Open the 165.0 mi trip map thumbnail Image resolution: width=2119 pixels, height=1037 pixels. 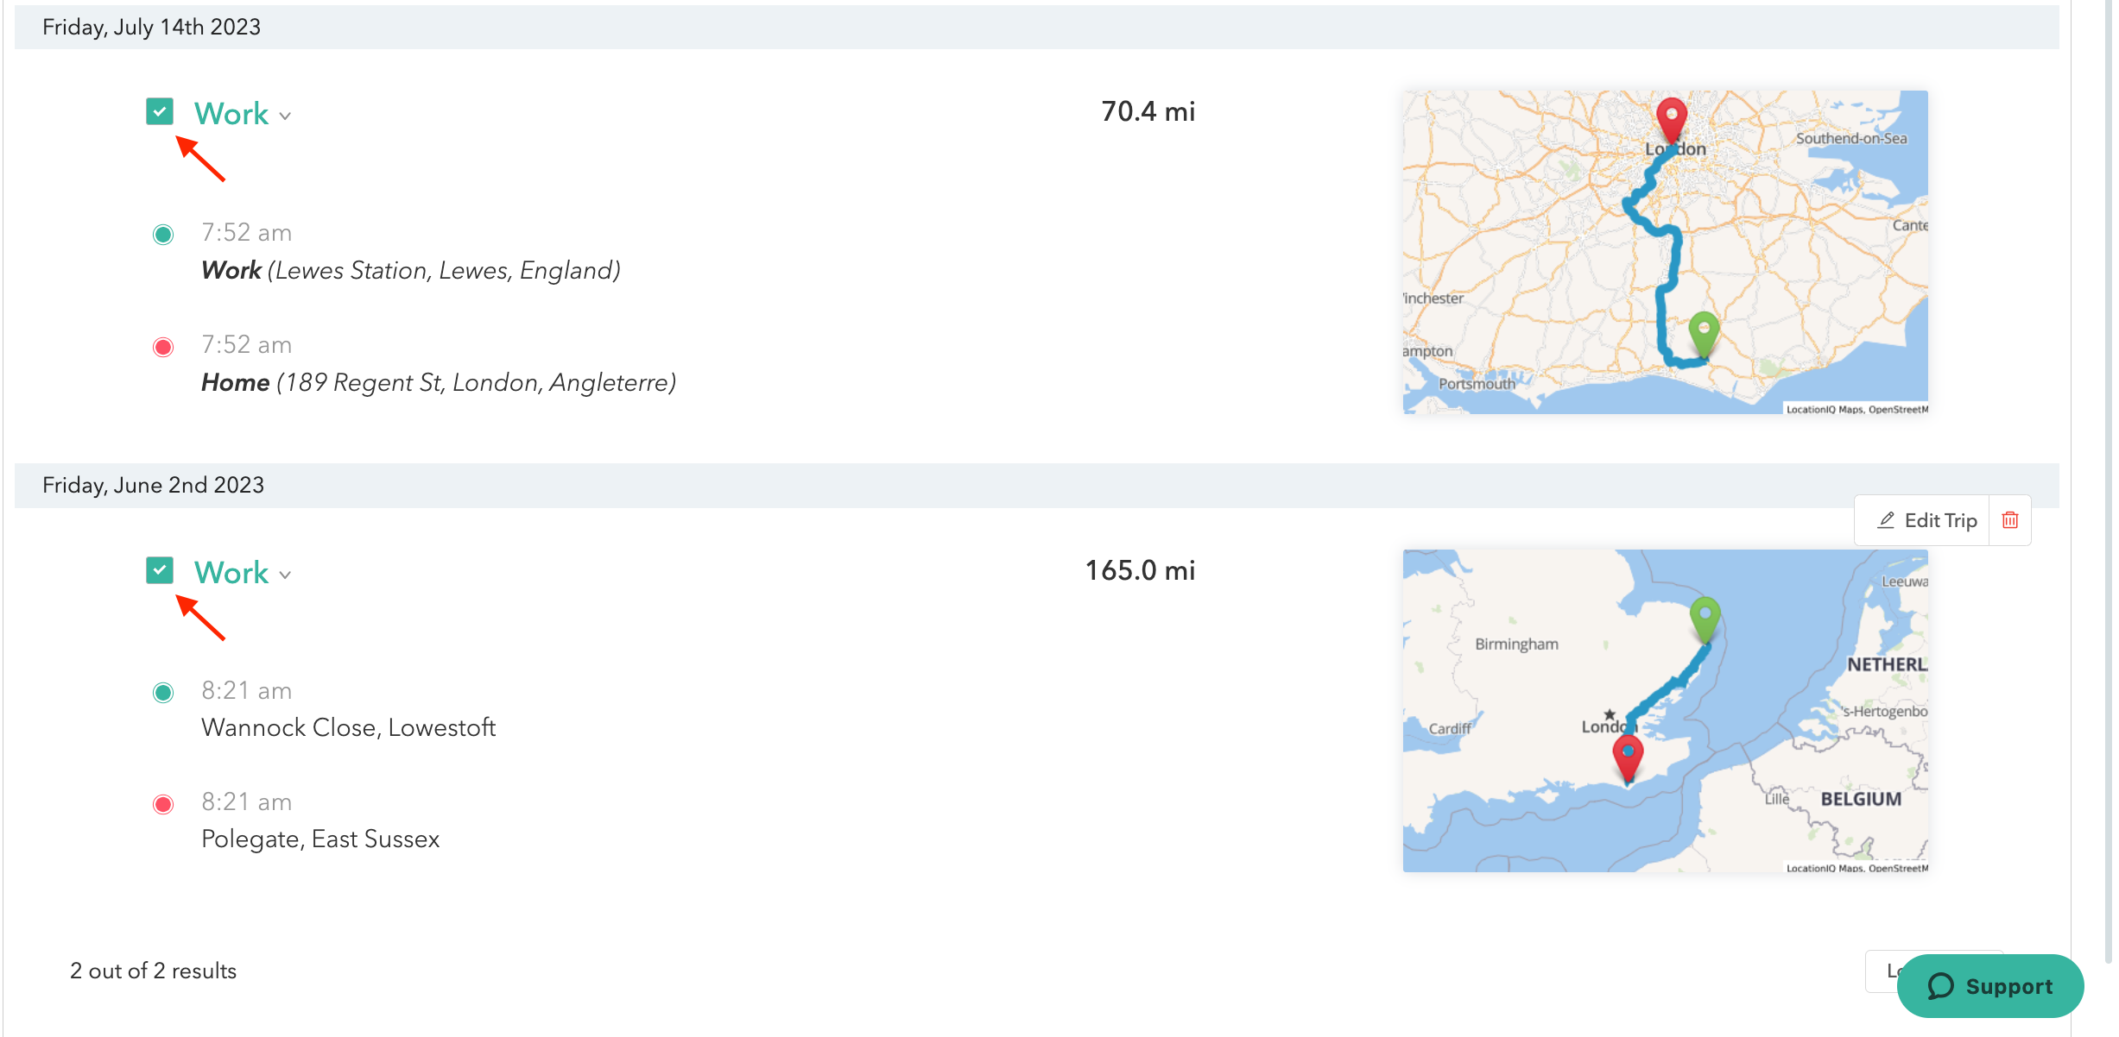pos(1666,711)
